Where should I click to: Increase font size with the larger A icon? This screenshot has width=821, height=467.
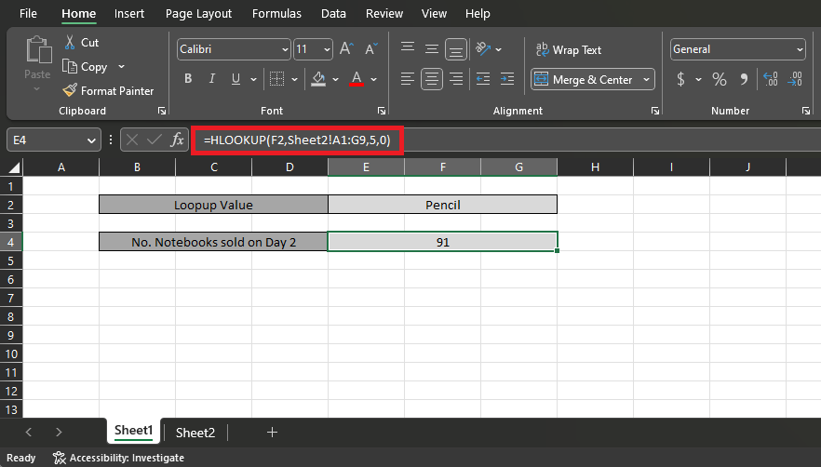point(346,49)
